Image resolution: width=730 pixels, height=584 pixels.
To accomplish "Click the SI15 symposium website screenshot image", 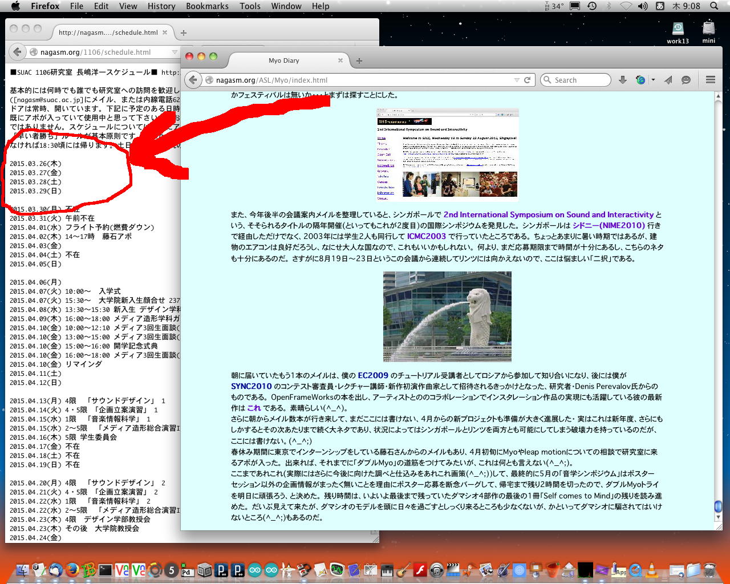I will point(448,155).
